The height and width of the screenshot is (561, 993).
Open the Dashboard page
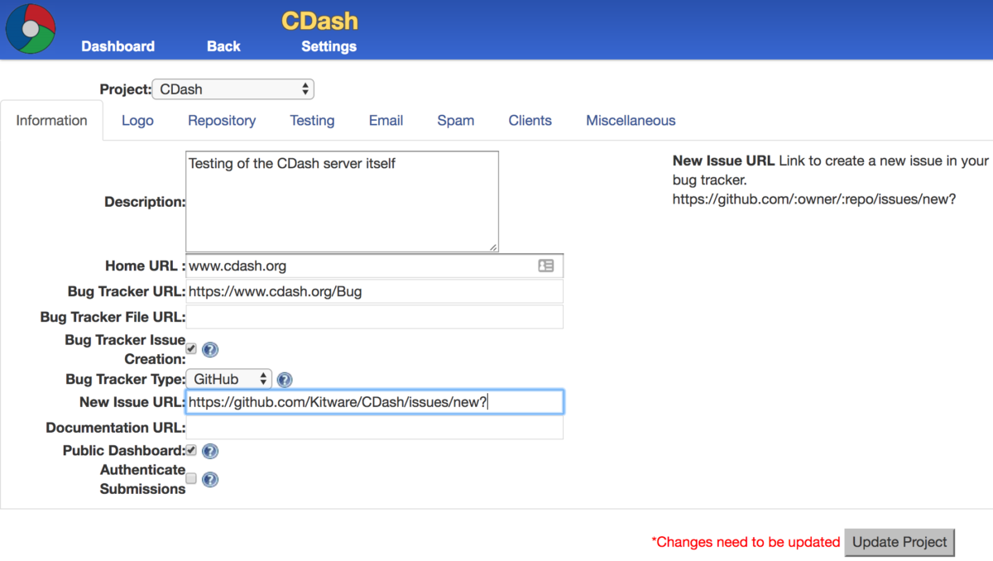118,46
